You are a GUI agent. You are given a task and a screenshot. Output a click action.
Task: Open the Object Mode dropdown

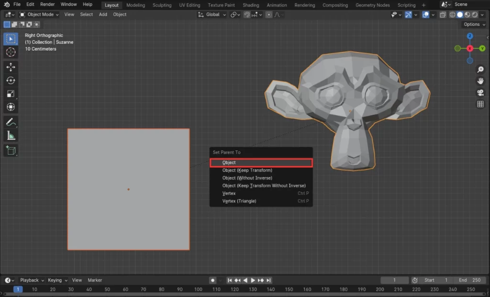(39, 15)
